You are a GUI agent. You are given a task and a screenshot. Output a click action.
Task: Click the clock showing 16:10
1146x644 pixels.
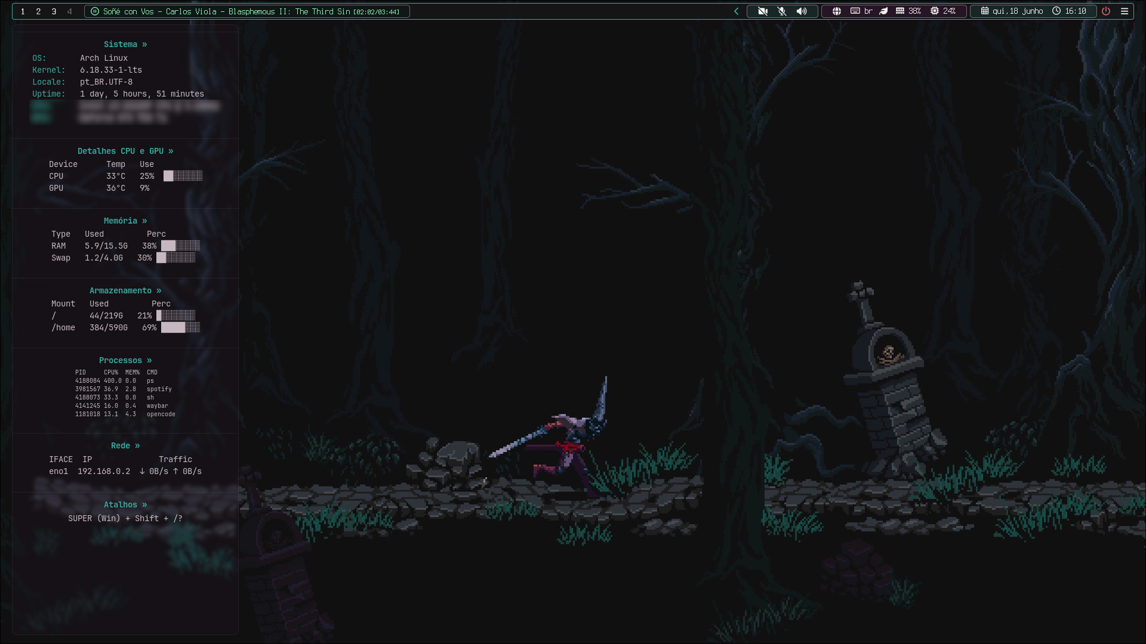[x=1069, y=11]
